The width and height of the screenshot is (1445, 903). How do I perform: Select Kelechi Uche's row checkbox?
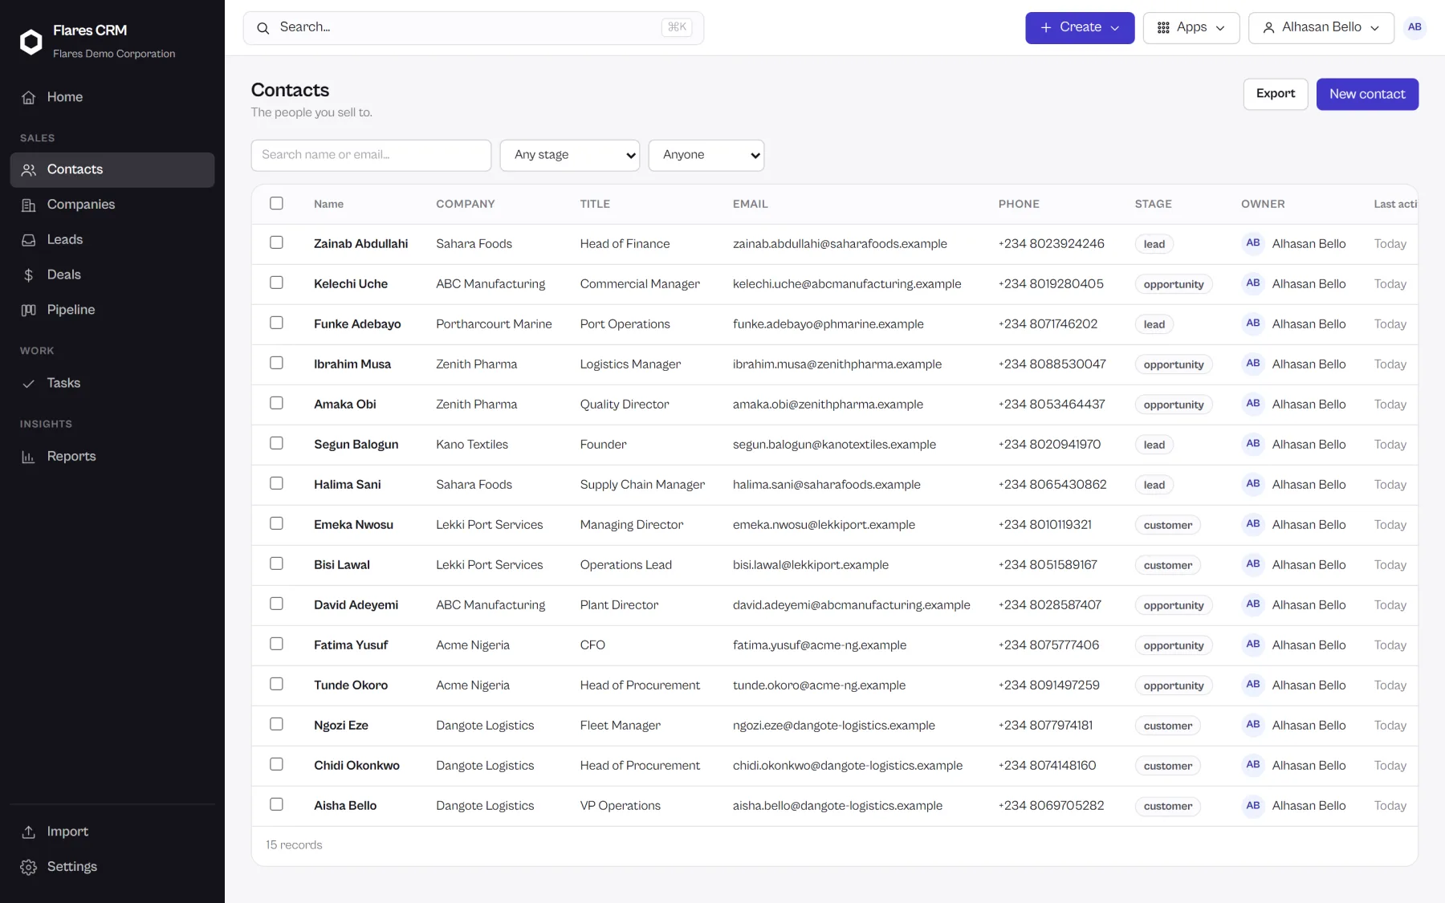[x=276, y=283]
